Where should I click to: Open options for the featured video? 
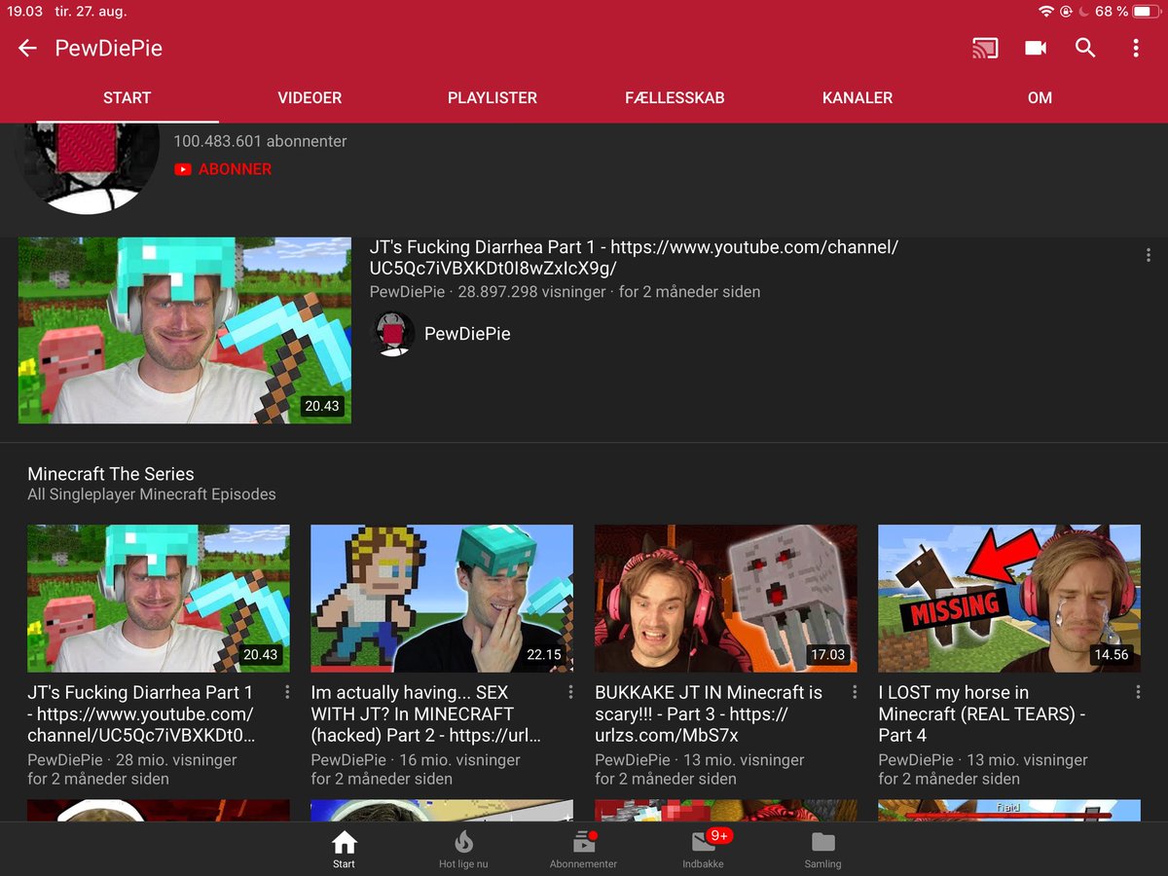tap(1150, 255)
